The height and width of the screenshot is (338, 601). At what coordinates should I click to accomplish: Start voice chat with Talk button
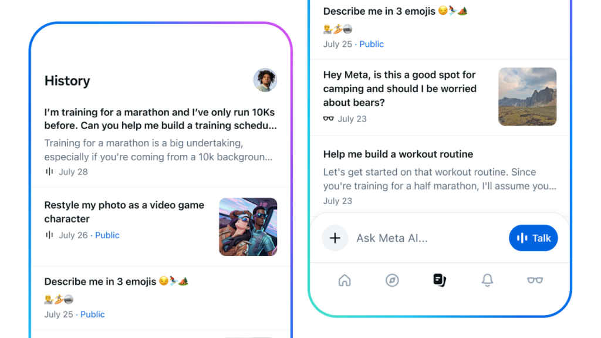(x=533, y=238)
